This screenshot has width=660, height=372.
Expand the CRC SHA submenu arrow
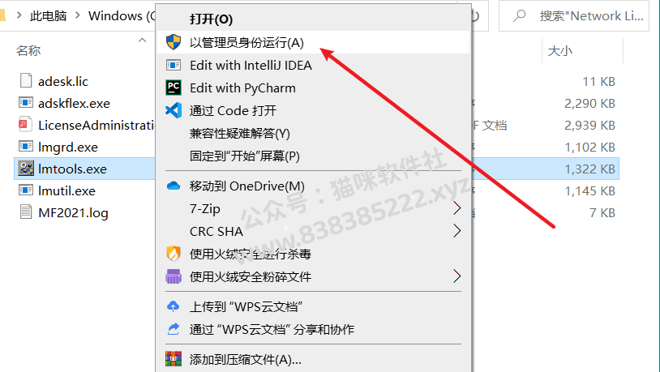point(456,231)
